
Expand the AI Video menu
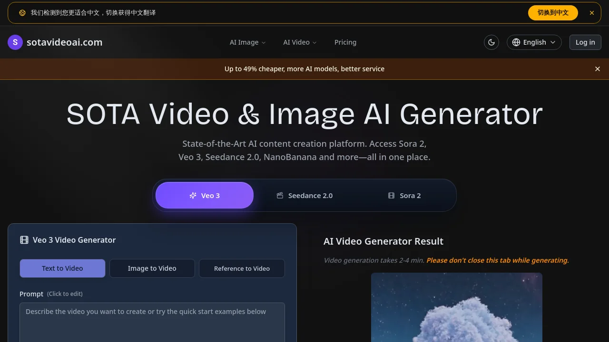(x=300, y=42)
